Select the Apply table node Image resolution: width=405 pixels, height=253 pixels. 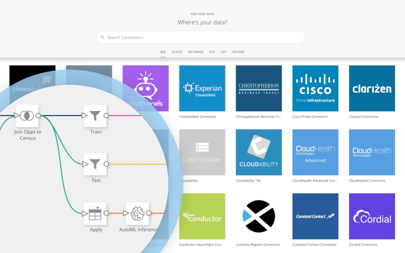(x=96, y=213)
